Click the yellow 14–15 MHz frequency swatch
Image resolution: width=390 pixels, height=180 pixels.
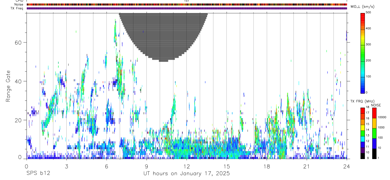[363, 127]
